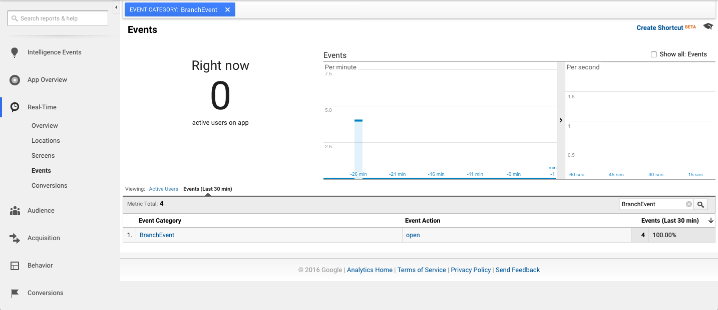Click the Metric Total value 4
This screenshot has height=310, width=718.
point(162,204)
